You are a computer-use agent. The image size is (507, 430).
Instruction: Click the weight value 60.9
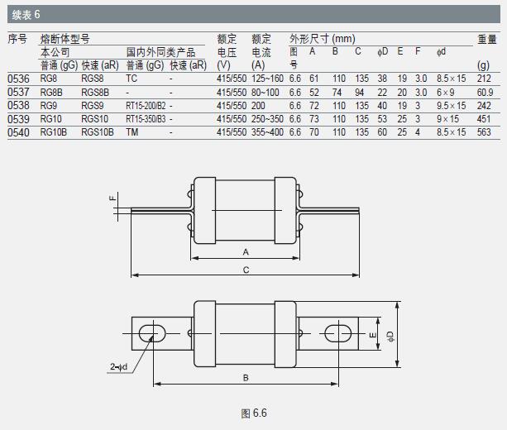tap(485, 91)
